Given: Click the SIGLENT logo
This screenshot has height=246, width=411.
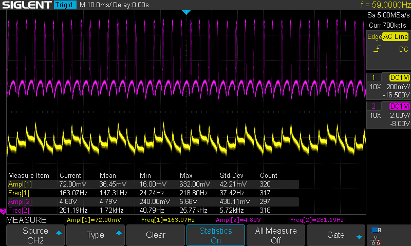Looking at the screenshot, I should tap(26, 5).
